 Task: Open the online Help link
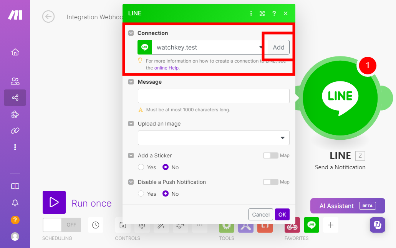click(167, 68)
